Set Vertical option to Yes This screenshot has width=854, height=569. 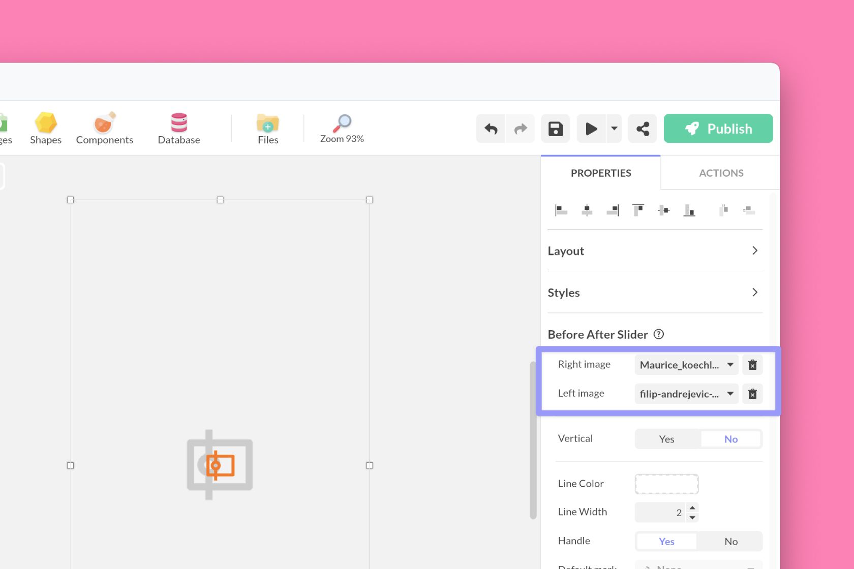(x=666, y=439)
